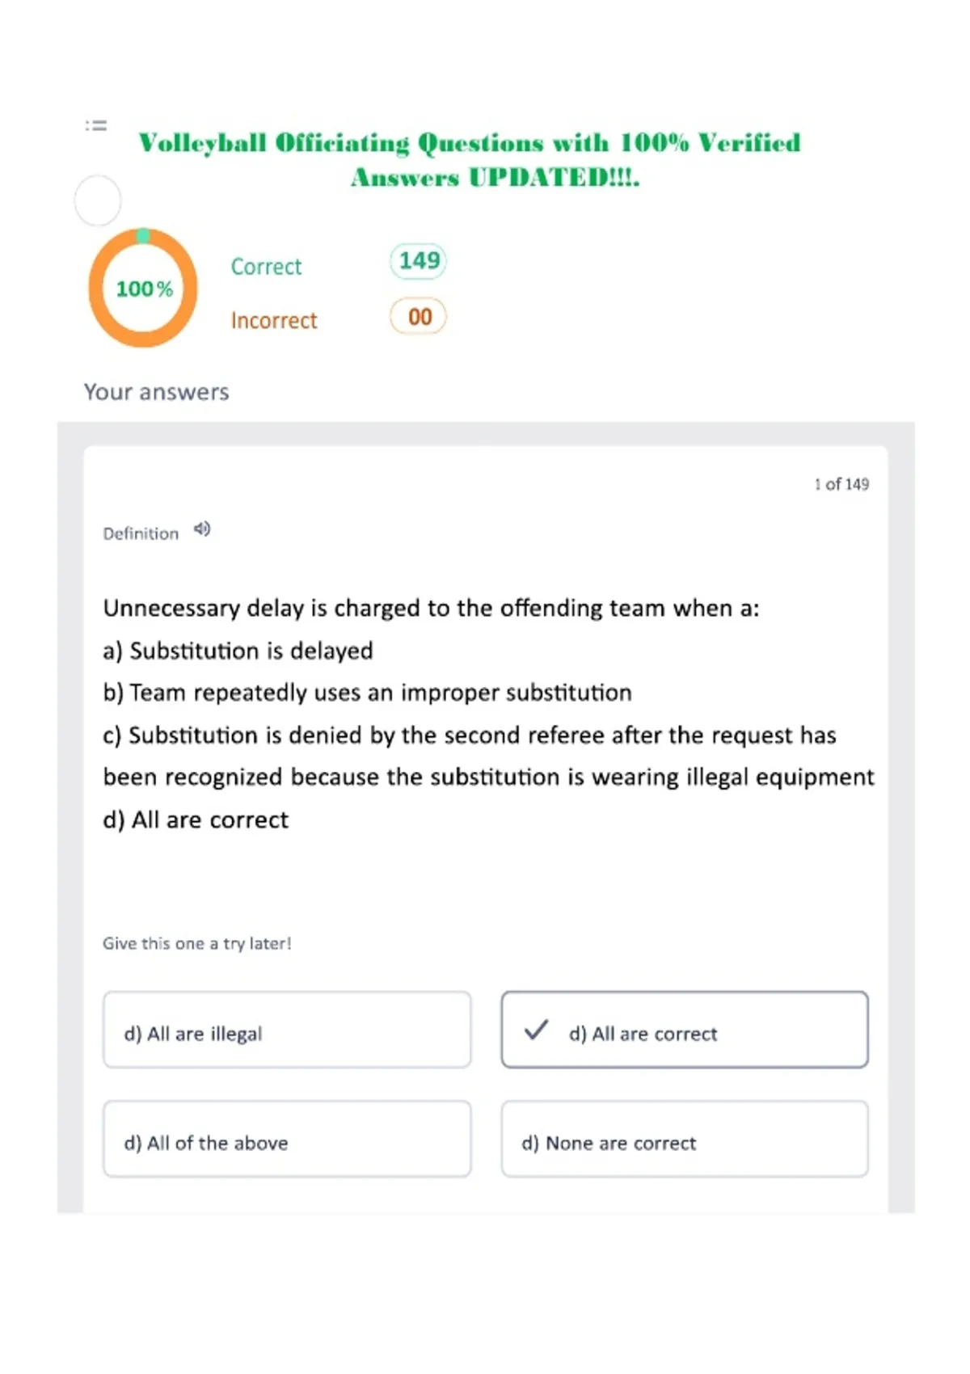Play audio with the speaker icon
This screenshot has height=1374, width=970.
[x=202, y=529]
